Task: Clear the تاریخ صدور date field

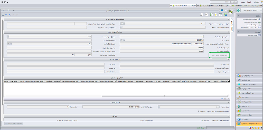Action: [124, 40]
